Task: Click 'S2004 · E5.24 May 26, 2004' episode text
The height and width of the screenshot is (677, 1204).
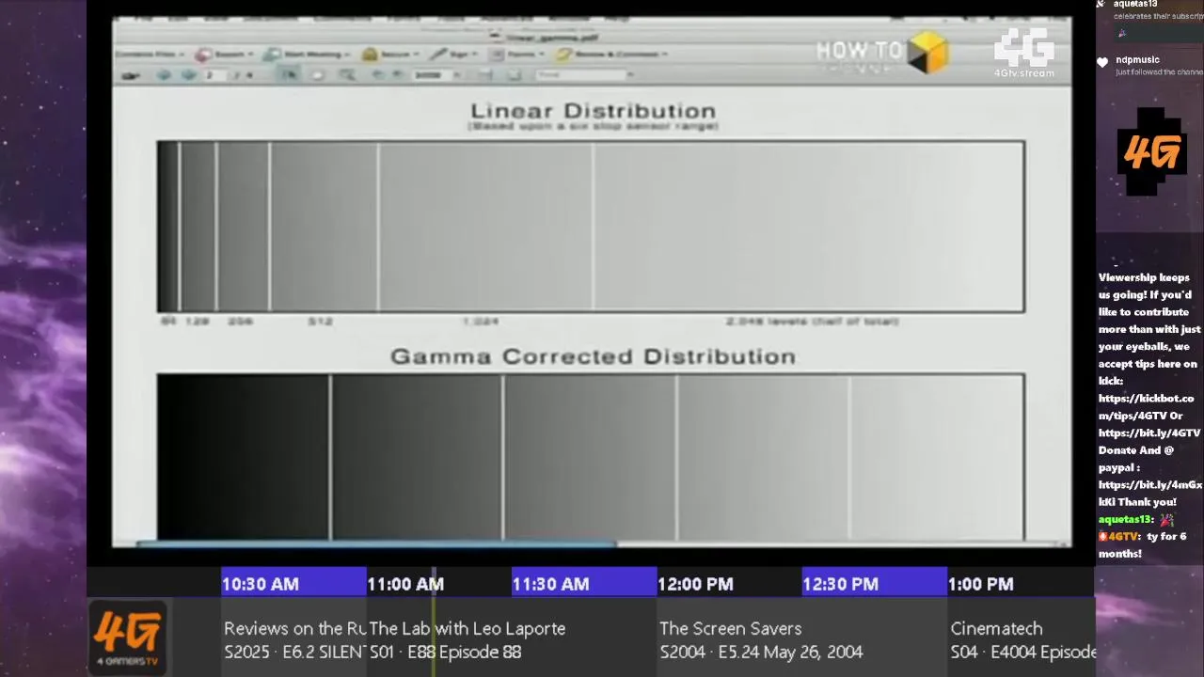Action: [x=761, y=652]
